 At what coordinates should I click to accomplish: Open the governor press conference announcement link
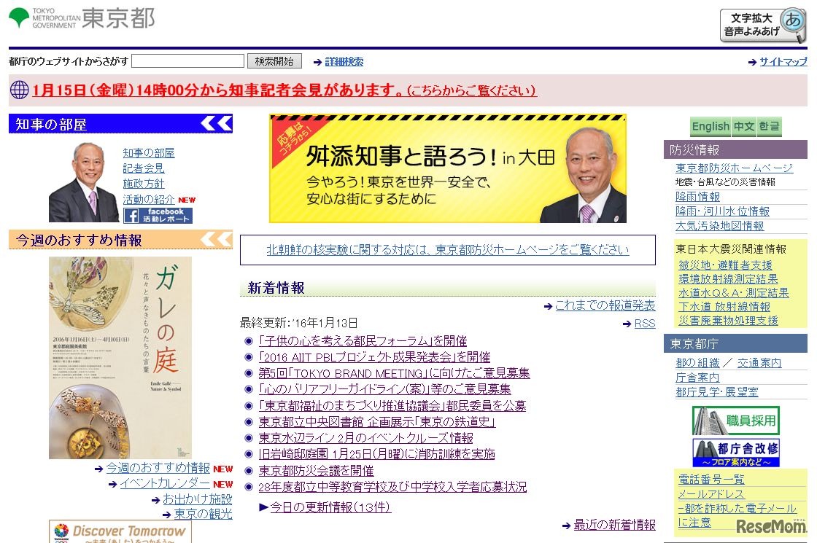click(284, 90)
